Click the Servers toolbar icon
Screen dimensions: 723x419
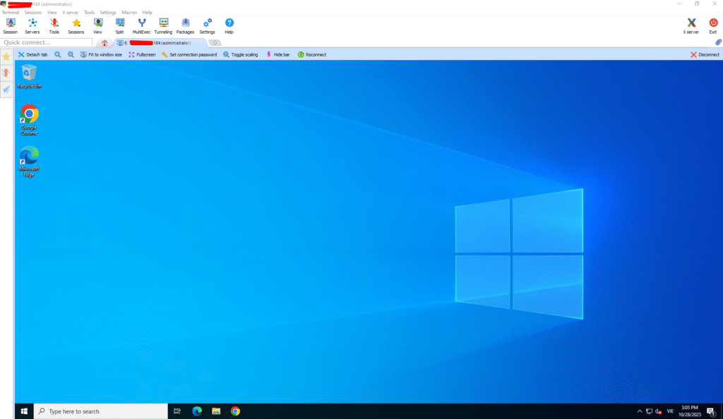click(32, 26)
